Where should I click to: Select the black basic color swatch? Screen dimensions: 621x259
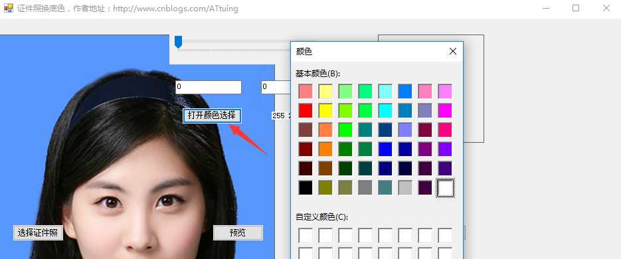coord(306,188)
